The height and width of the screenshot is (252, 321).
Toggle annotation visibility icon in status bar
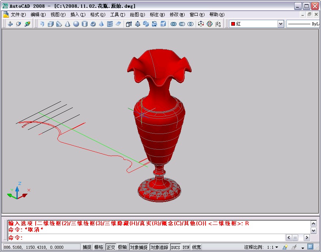[x=285, y=247]
